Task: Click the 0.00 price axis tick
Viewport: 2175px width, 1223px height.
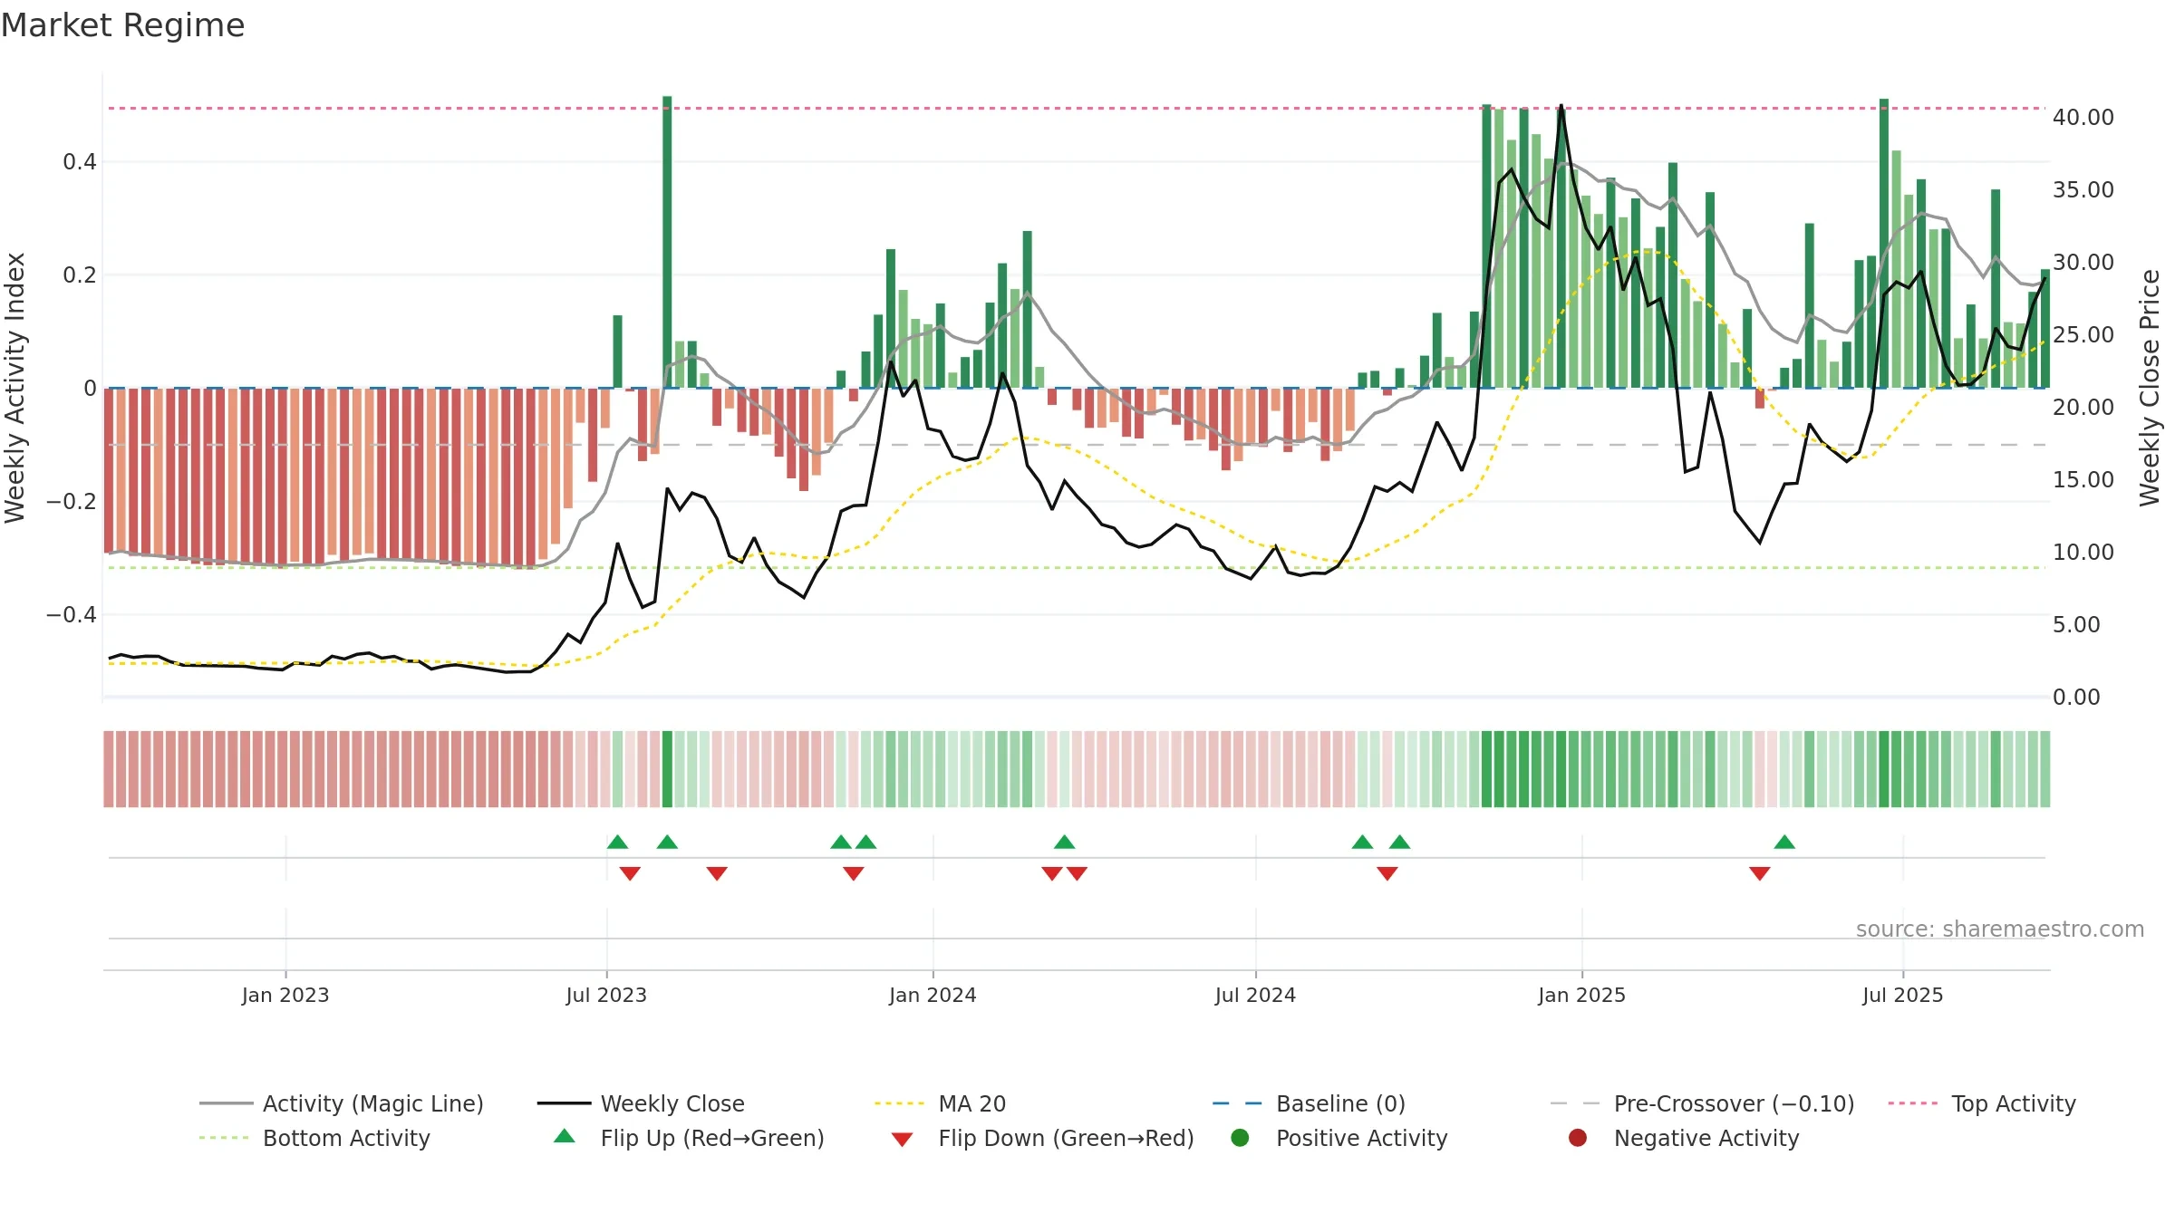Action: click(x=2076, y=697)
